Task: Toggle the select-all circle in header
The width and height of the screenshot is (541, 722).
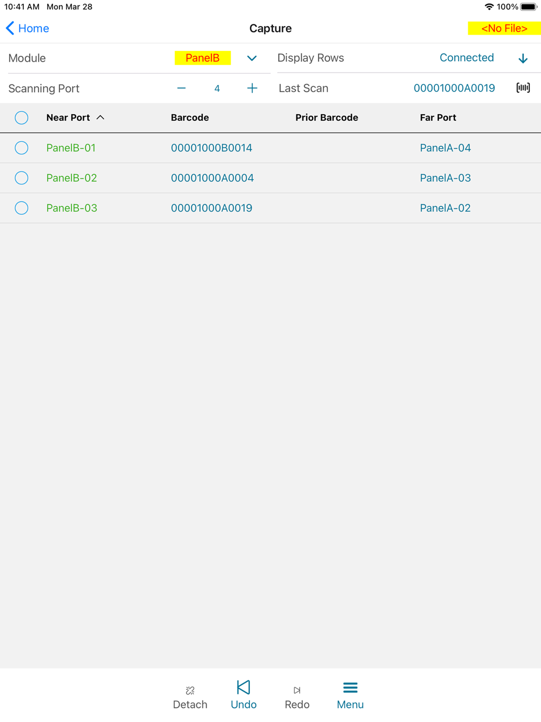Action: [x=22, y=117]
